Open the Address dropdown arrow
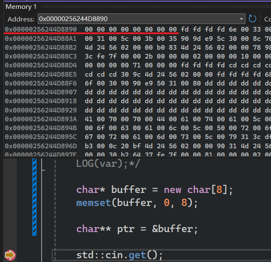The image size is (271, 262). [x=241, y=19]
